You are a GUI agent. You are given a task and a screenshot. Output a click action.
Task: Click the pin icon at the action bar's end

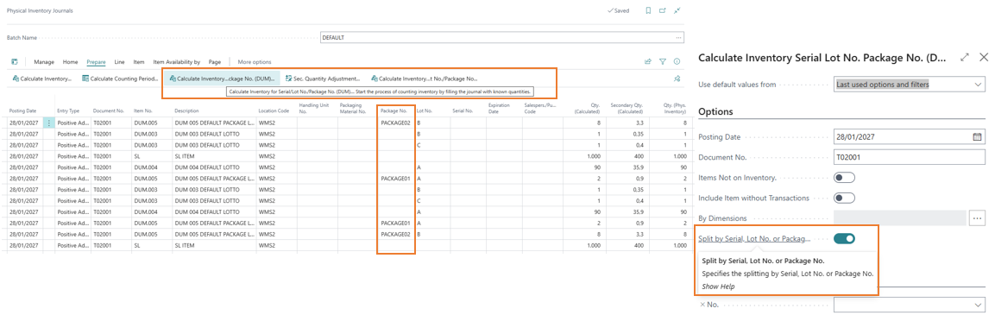coord(677,79)
